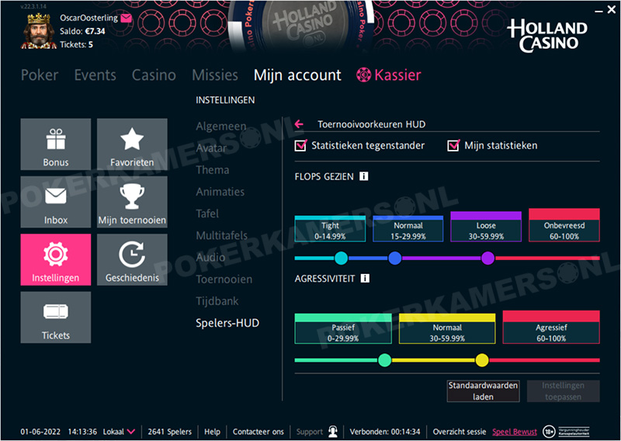Click the Tickets: 5 count text
621x441 pixels.
[76, 44]
